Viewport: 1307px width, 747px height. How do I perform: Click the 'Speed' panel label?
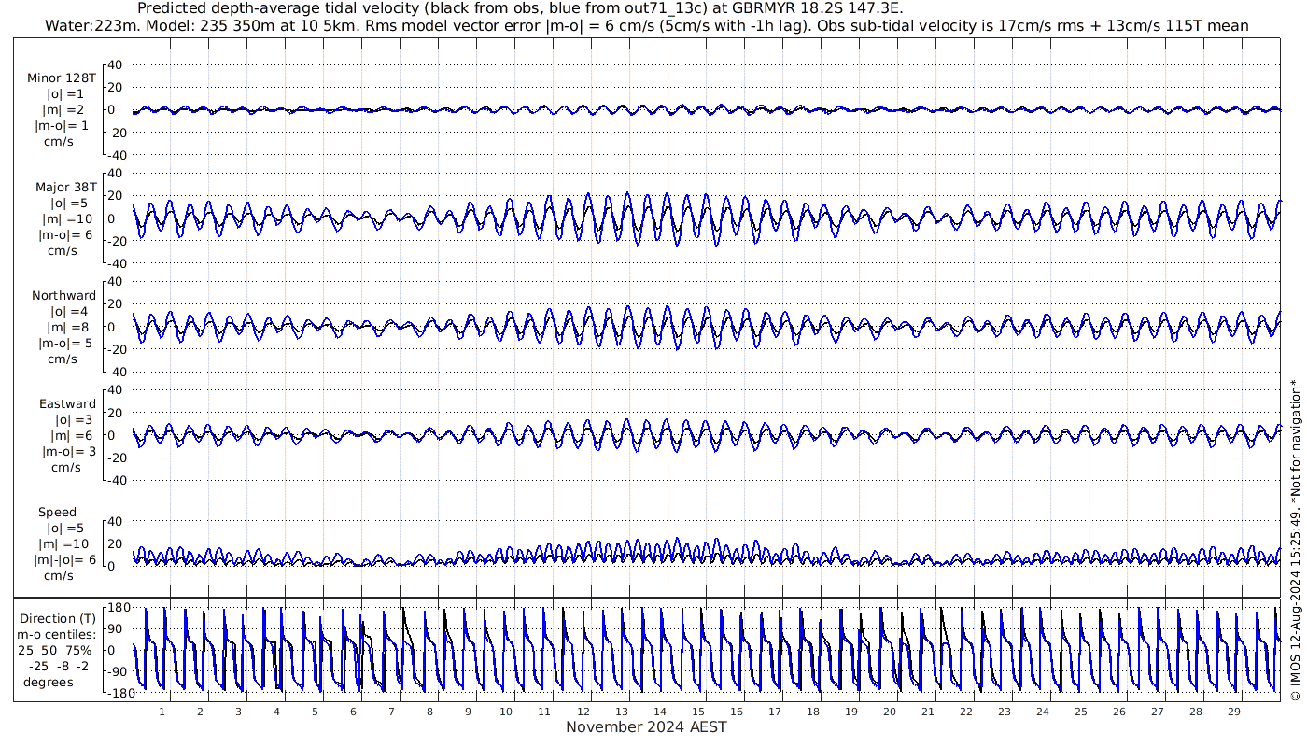(x=58, y=512)
